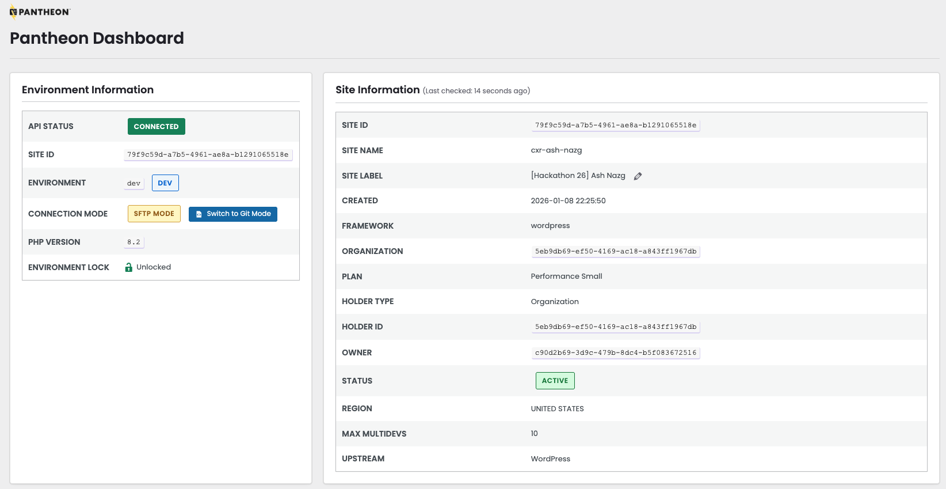Screen dimensions: 946x489
Task: Edit site label with pencil icon
Action: pyautogui.click(x=638, y=176)
